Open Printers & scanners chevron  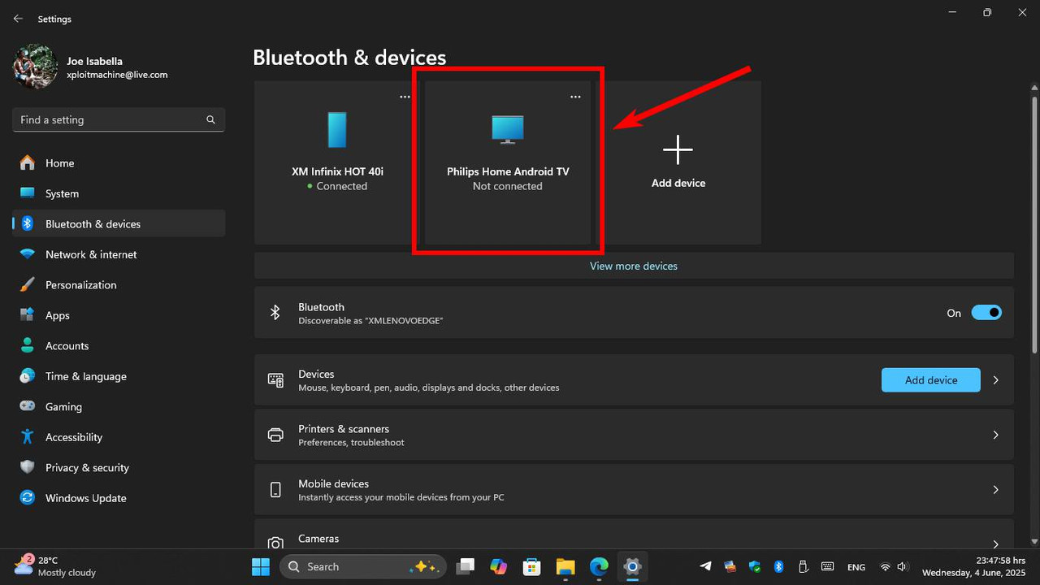click(x=996, y=435)
